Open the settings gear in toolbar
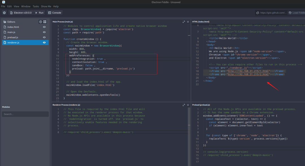The height and width of the screenshot is (166, 305). (x=4, y=13)
